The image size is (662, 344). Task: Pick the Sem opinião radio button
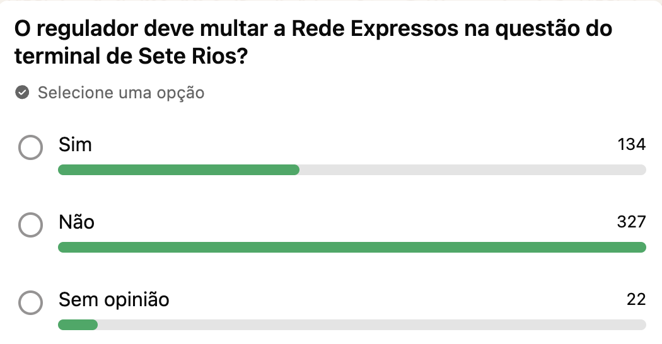tap(30, 302)
